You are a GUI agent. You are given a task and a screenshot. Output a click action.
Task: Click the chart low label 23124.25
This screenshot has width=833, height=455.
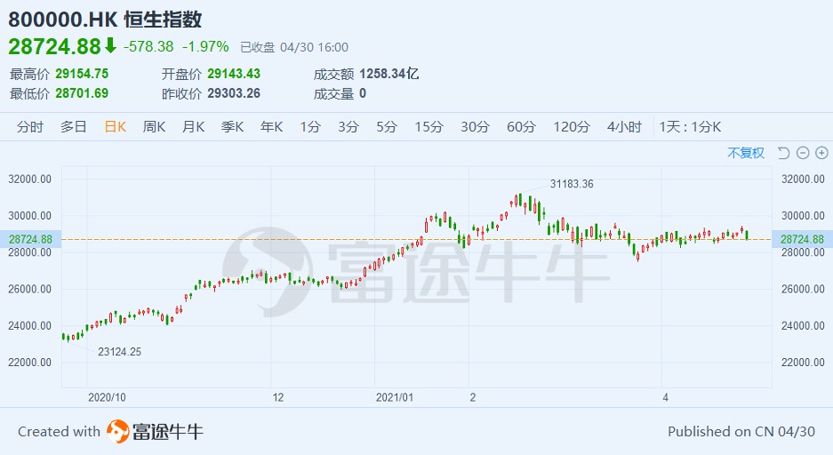click(x=119, y=352)
